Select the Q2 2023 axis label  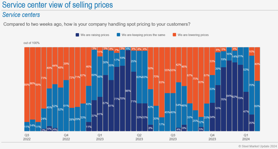[139, 137]
